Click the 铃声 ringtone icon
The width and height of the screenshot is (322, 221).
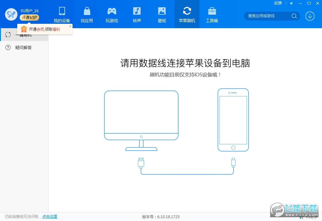[x=137, y=14]
